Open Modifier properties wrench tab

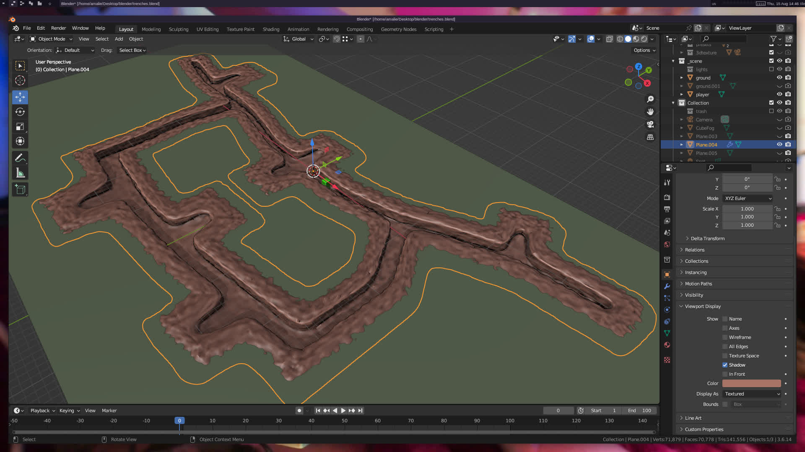coord(667,286)
